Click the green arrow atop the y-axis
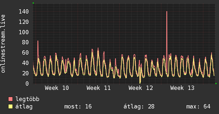 pyautogui.click(x=33, y=3)
